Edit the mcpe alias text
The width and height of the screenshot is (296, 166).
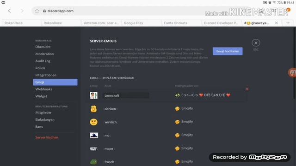[x=109, y=148]
